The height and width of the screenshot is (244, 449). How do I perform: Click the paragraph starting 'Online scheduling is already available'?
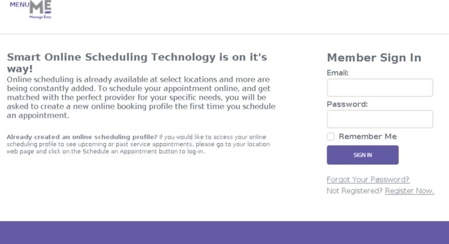point(140,97)
